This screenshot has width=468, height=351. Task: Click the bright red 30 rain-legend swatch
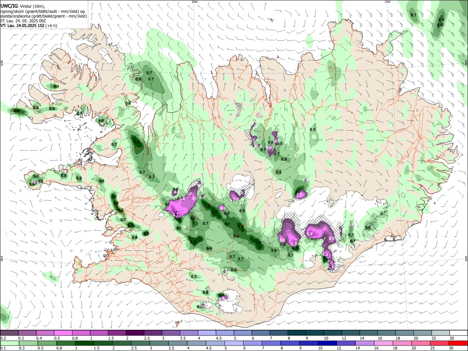458,343
